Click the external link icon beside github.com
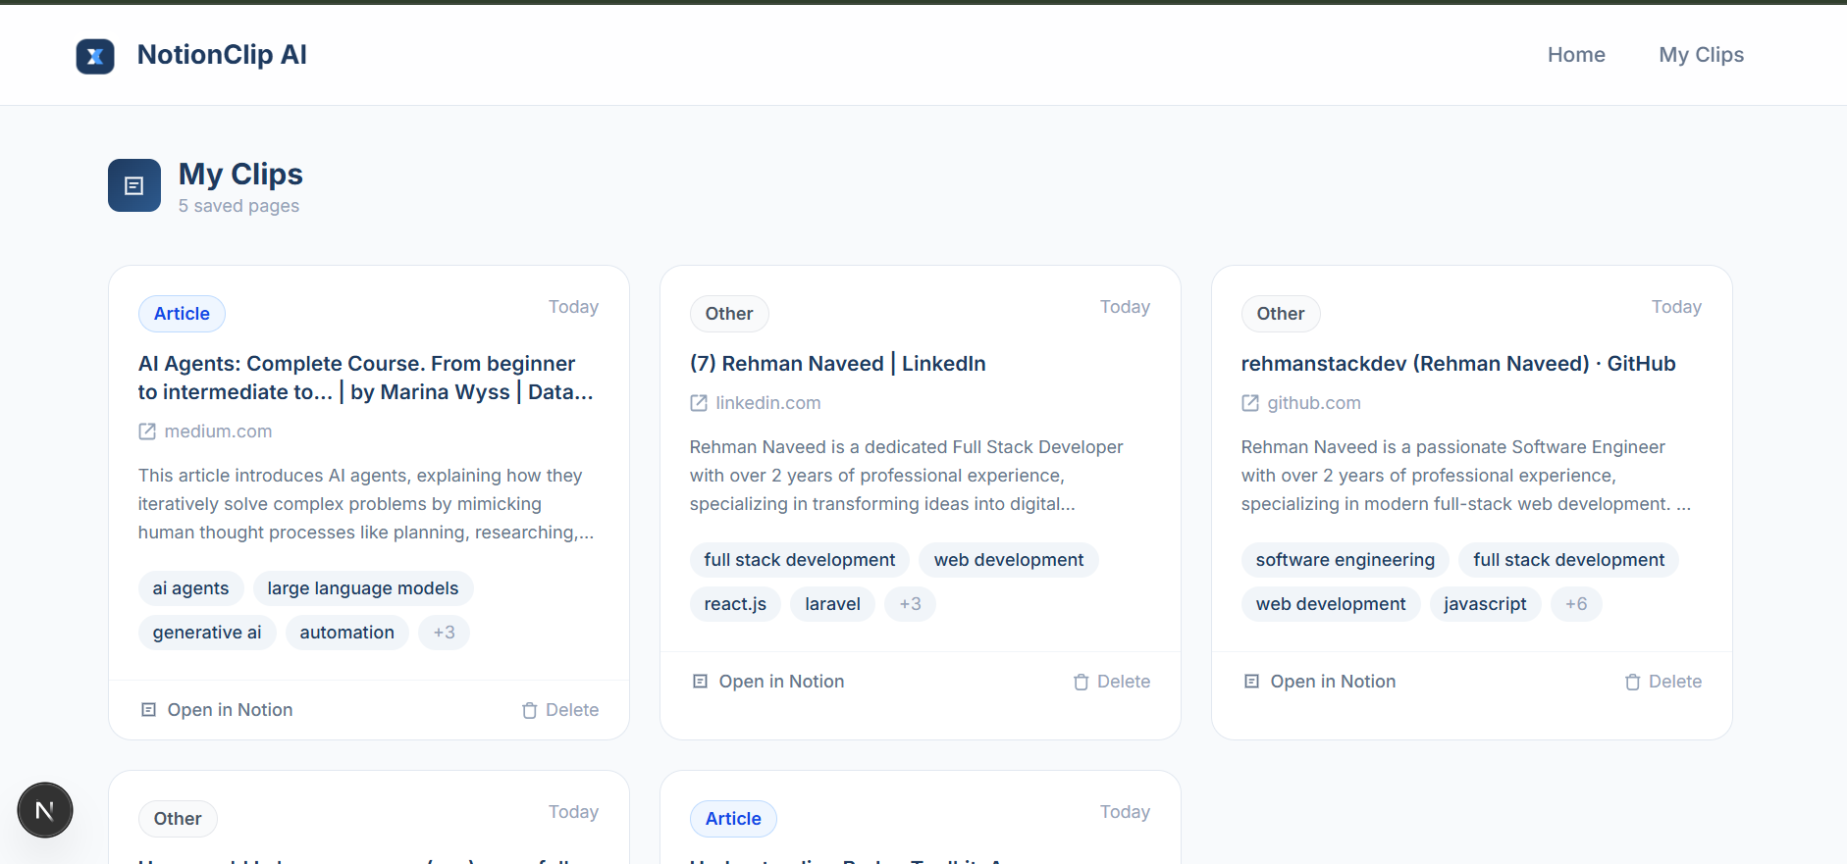 pyautogui.click(x=1250, y=403)
